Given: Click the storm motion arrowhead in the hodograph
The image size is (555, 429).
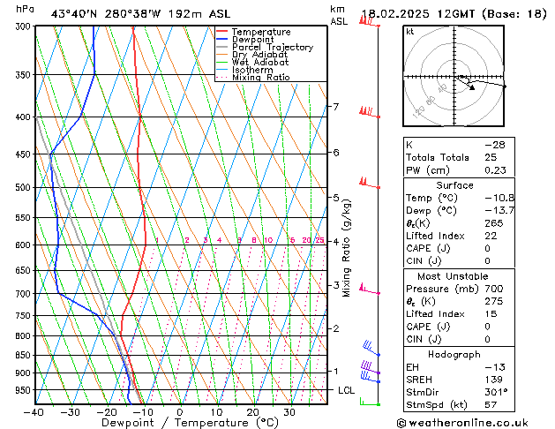Looking at the screenshot, I should [471, 87].
